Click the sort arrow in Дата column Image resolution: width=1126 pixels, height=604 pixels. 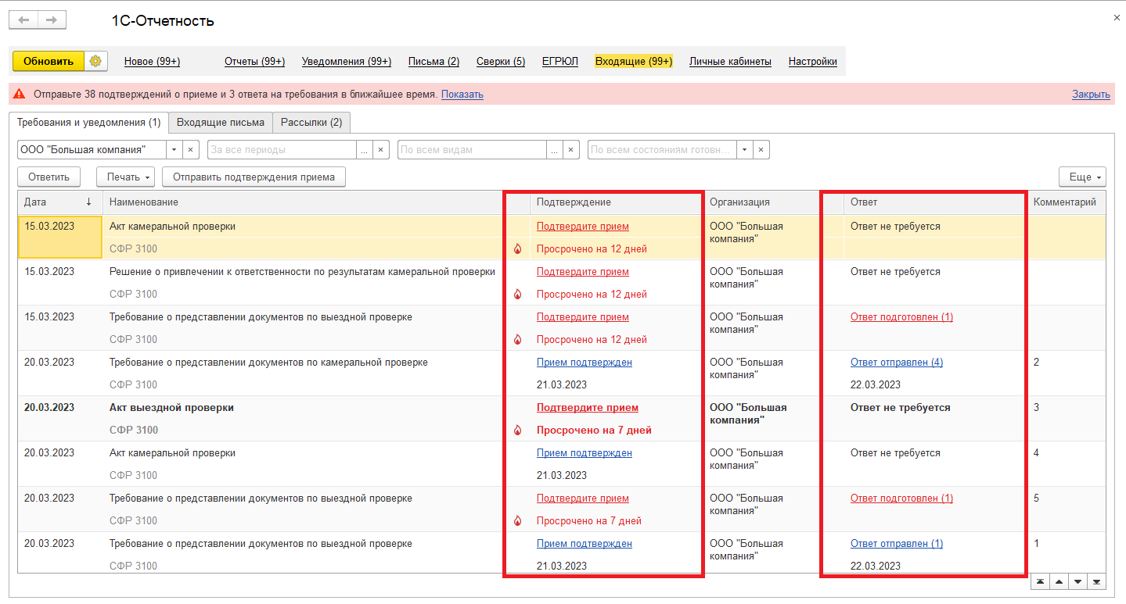[x=89, y=202]
